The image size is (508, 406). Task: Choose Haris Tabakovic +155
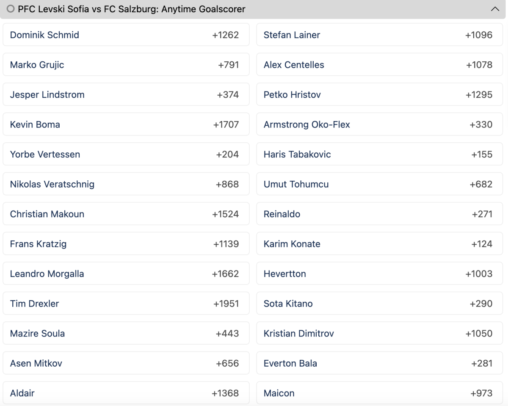(x=380, y=154)
